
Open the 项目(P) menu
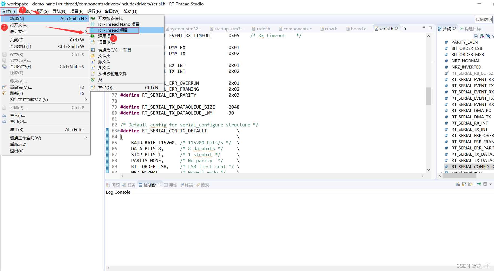[77, 11]
